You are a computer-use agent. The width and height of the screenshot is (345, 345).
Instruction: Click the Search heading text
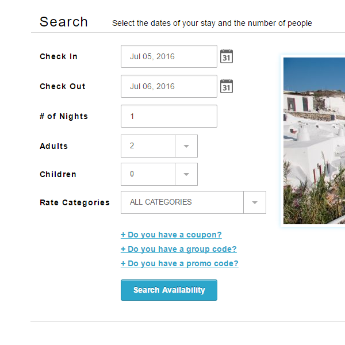64,22
